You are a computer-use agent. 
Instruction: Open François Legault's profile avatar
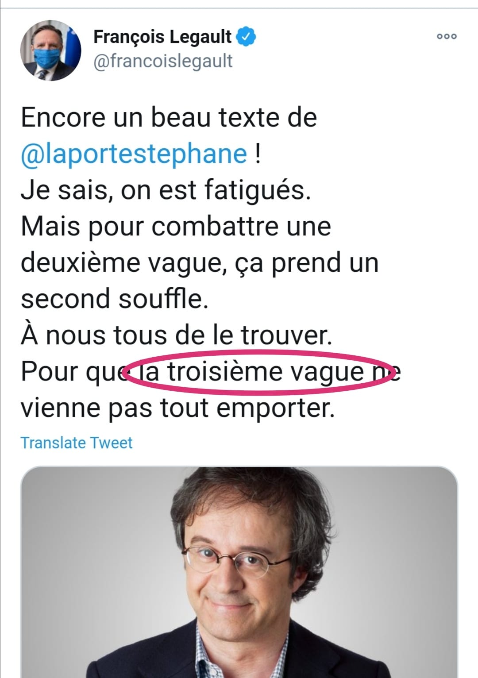click(50, 50)
